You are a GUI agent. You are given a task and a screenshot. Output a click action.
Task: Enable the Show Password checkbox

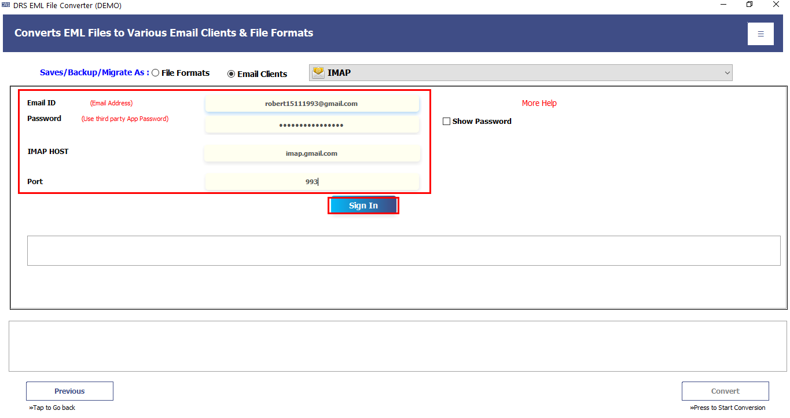click(x=446, y=122)
